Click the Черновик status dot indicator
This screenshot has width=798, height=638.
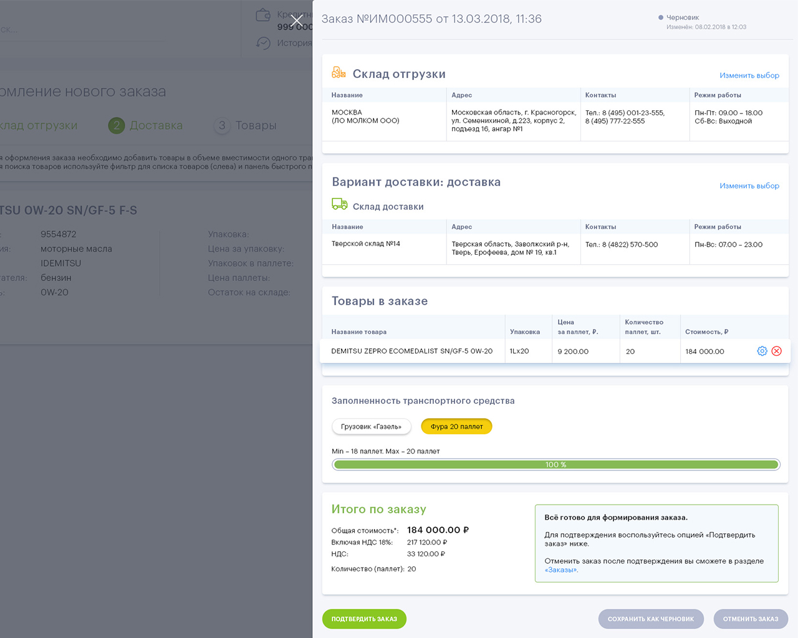(x=661, y=17)
